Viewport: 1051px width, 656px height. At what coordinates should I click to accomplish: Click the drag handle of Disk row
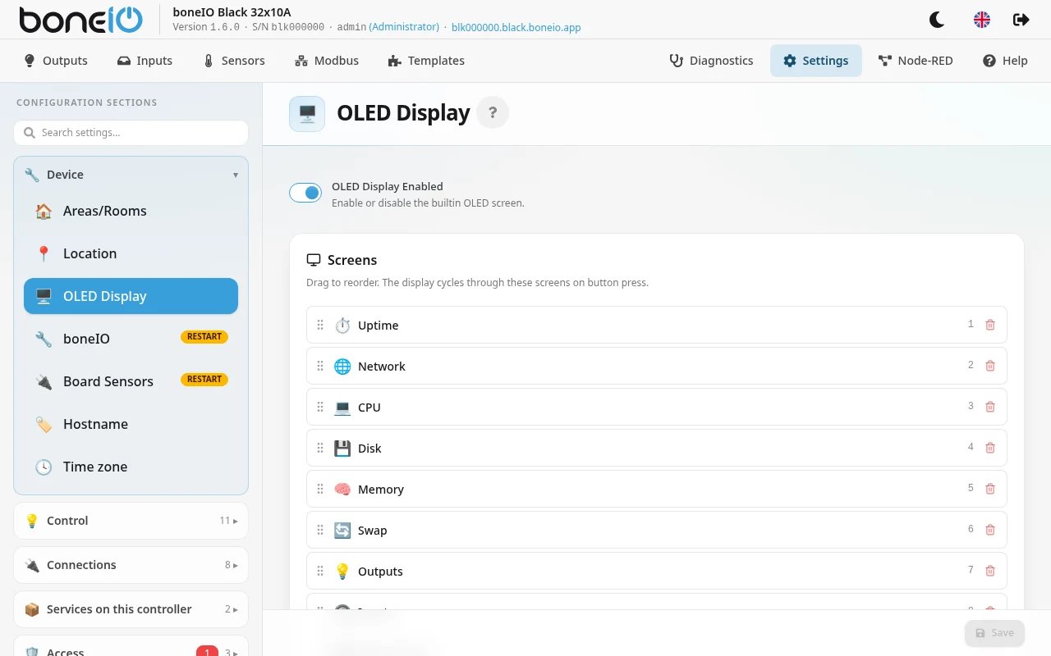pyautogui.click(x=320, y=448)
